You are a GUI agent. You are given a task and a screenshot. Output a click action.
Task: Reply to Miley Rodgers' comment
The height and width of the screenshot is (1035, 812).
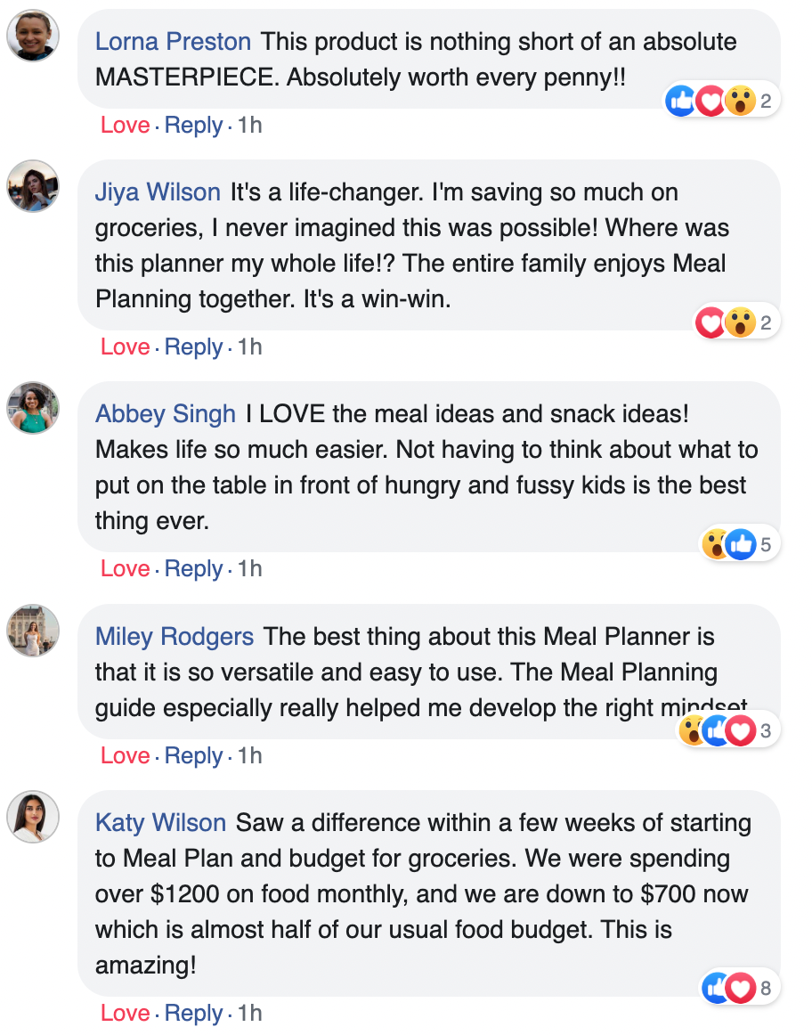pyautogui.click(x=193, y=756)
